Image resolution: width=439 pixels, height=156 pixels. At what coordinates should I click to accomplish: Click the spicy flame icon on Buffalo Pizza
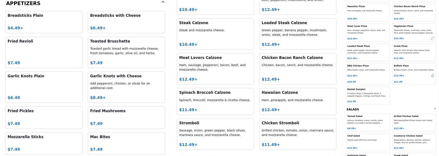[x=432, y=76]
